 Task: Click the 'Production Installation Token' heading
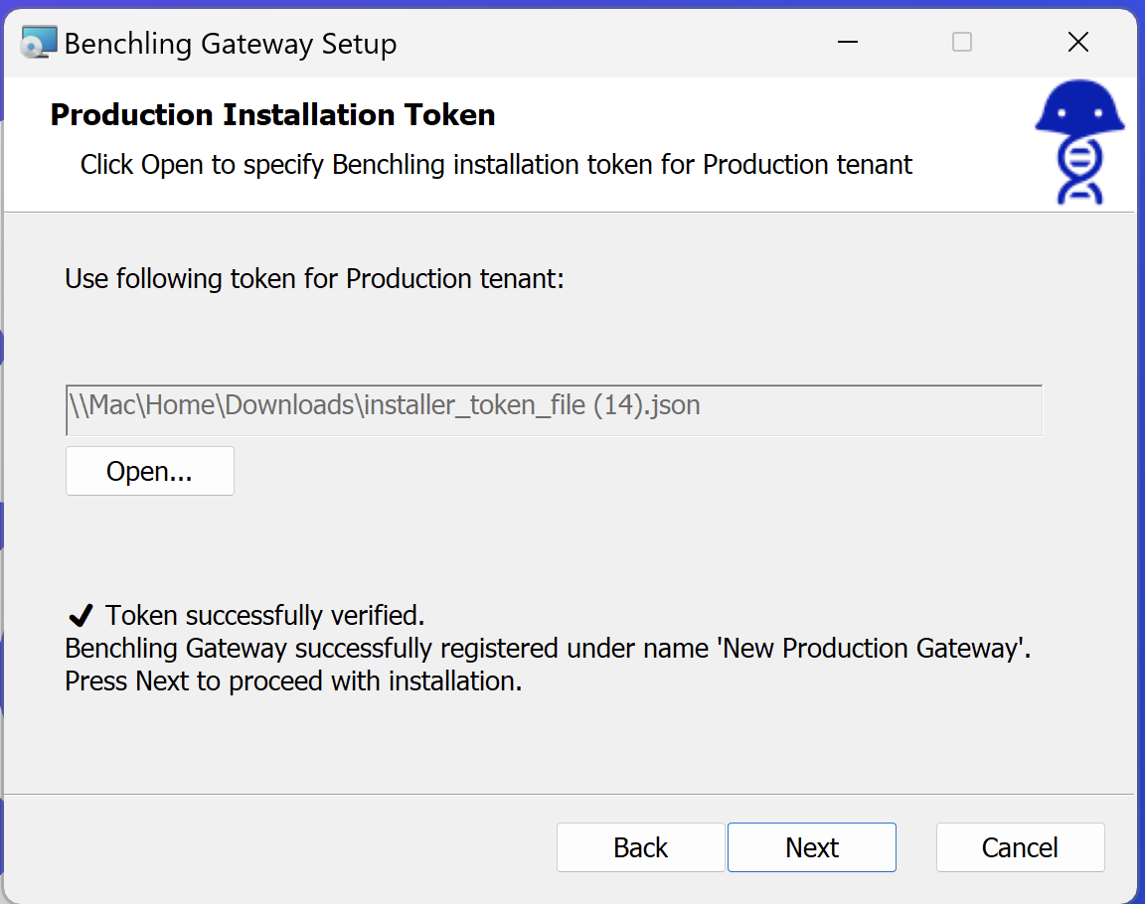272,115
